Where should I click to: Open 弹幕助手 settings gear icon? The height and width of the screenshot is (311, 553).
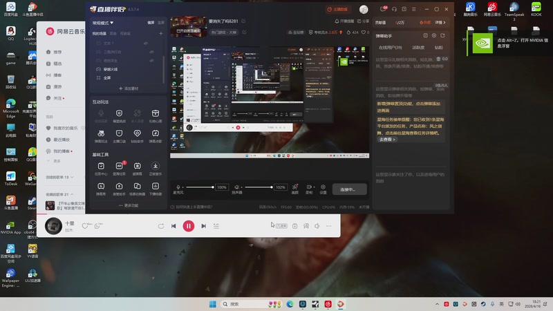click(434, 36)
